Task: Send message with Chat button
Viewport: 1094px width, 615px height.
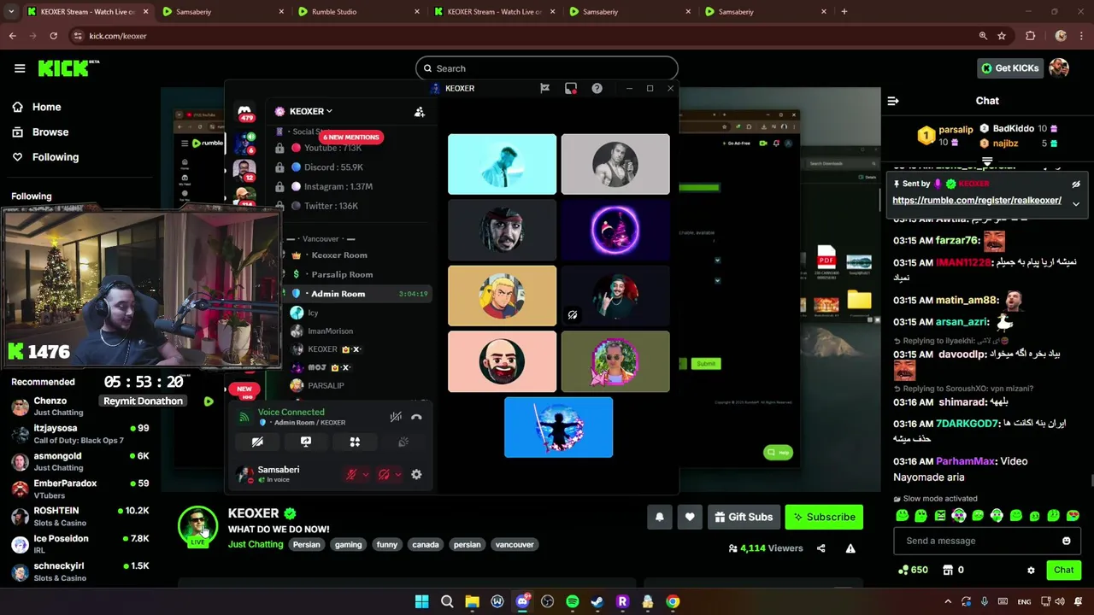Action: (1064, 570)
